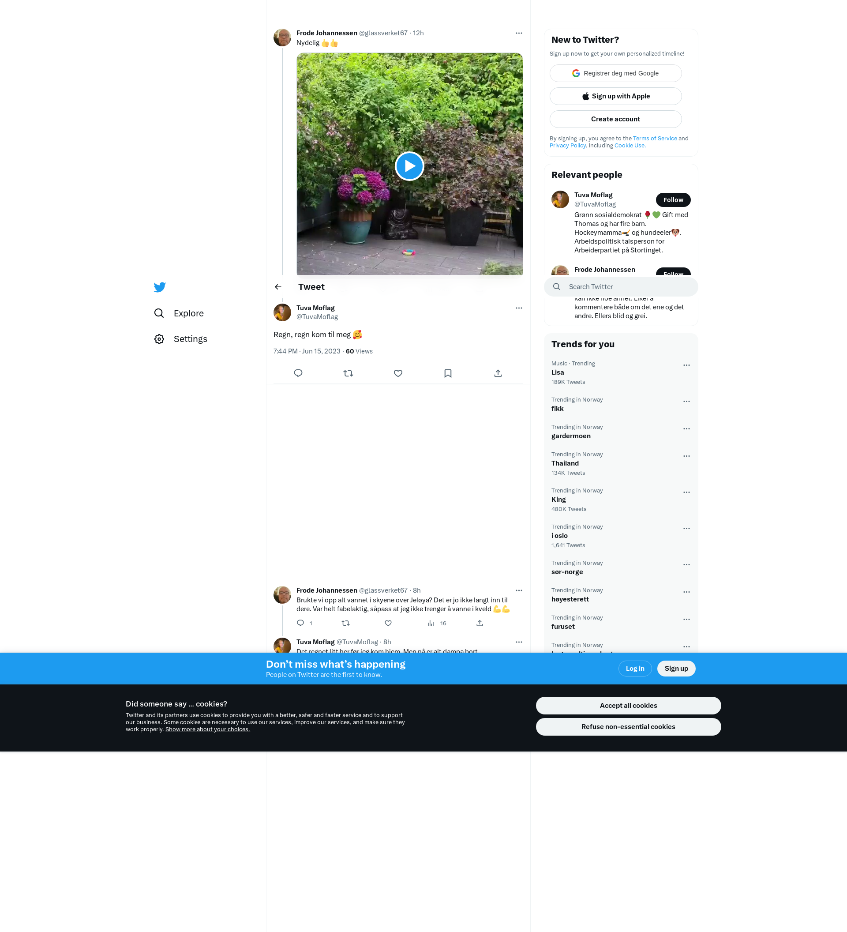Open more options for the Thailand trend
This screenshot has width=847, height=932.
click(686, 456)
